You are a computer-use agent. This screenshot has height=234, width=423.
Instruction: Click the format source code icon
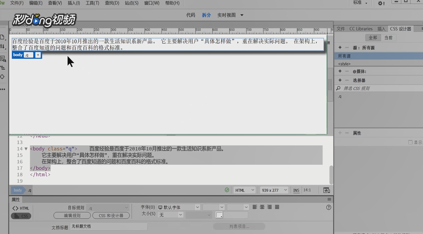[x=3, y=68]
